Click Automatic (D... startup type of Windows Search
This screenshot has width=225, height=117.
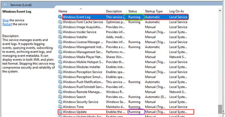[155, 97]
